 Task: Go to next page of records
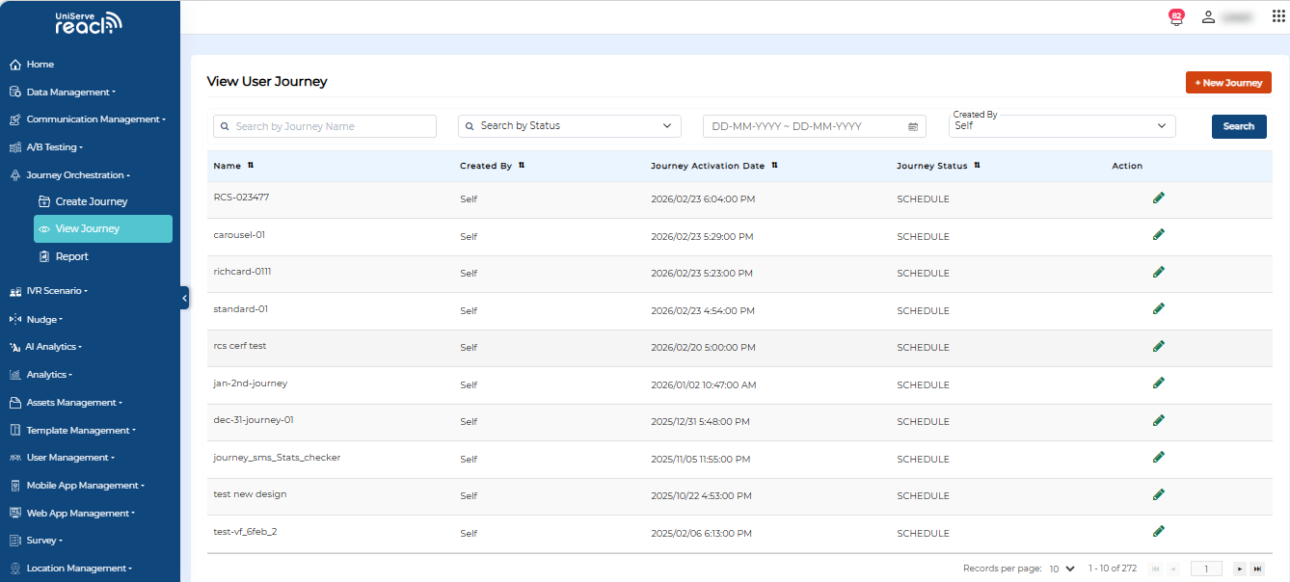point(1240,569)
